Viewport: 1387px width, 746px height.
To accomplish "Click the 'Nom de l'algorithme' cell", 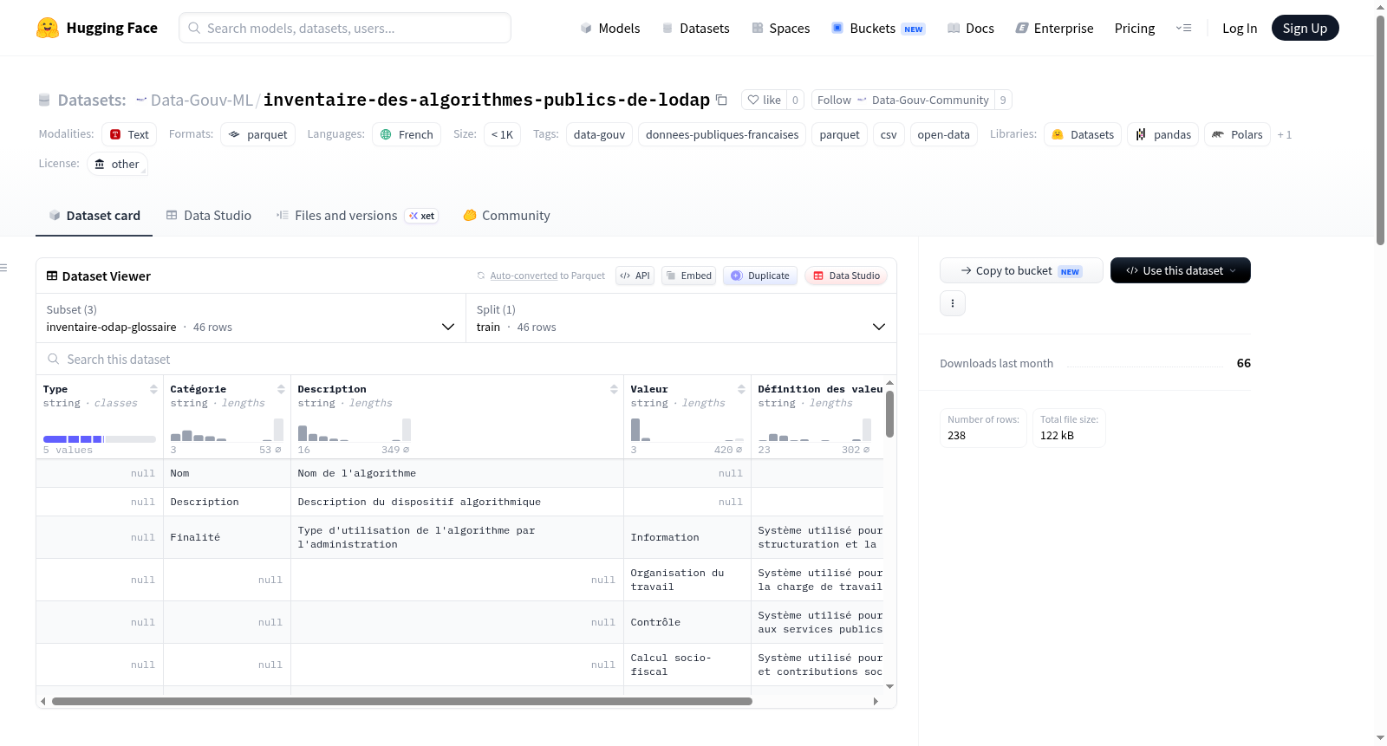I will click(x=458, y=473).
